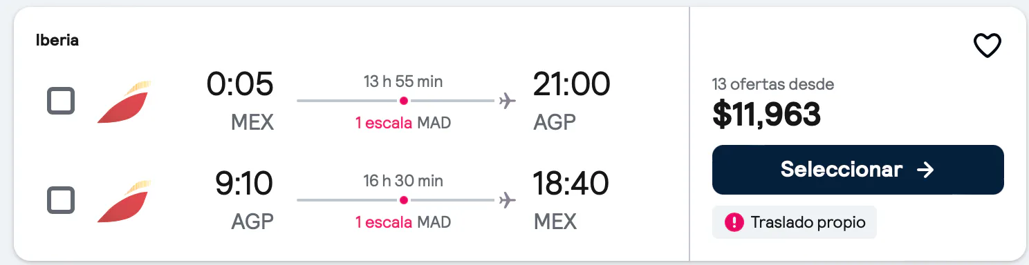This screenshot has width=1029, height=265.
Task: Open the Traslado propio warning badge
Action: click(795, 222)
